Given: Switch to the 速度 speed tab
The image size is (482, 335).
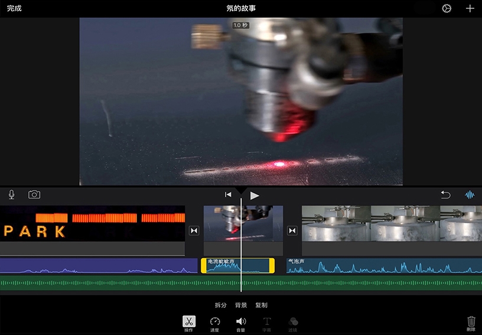Looking at the screenshot, I should [215, 323].
